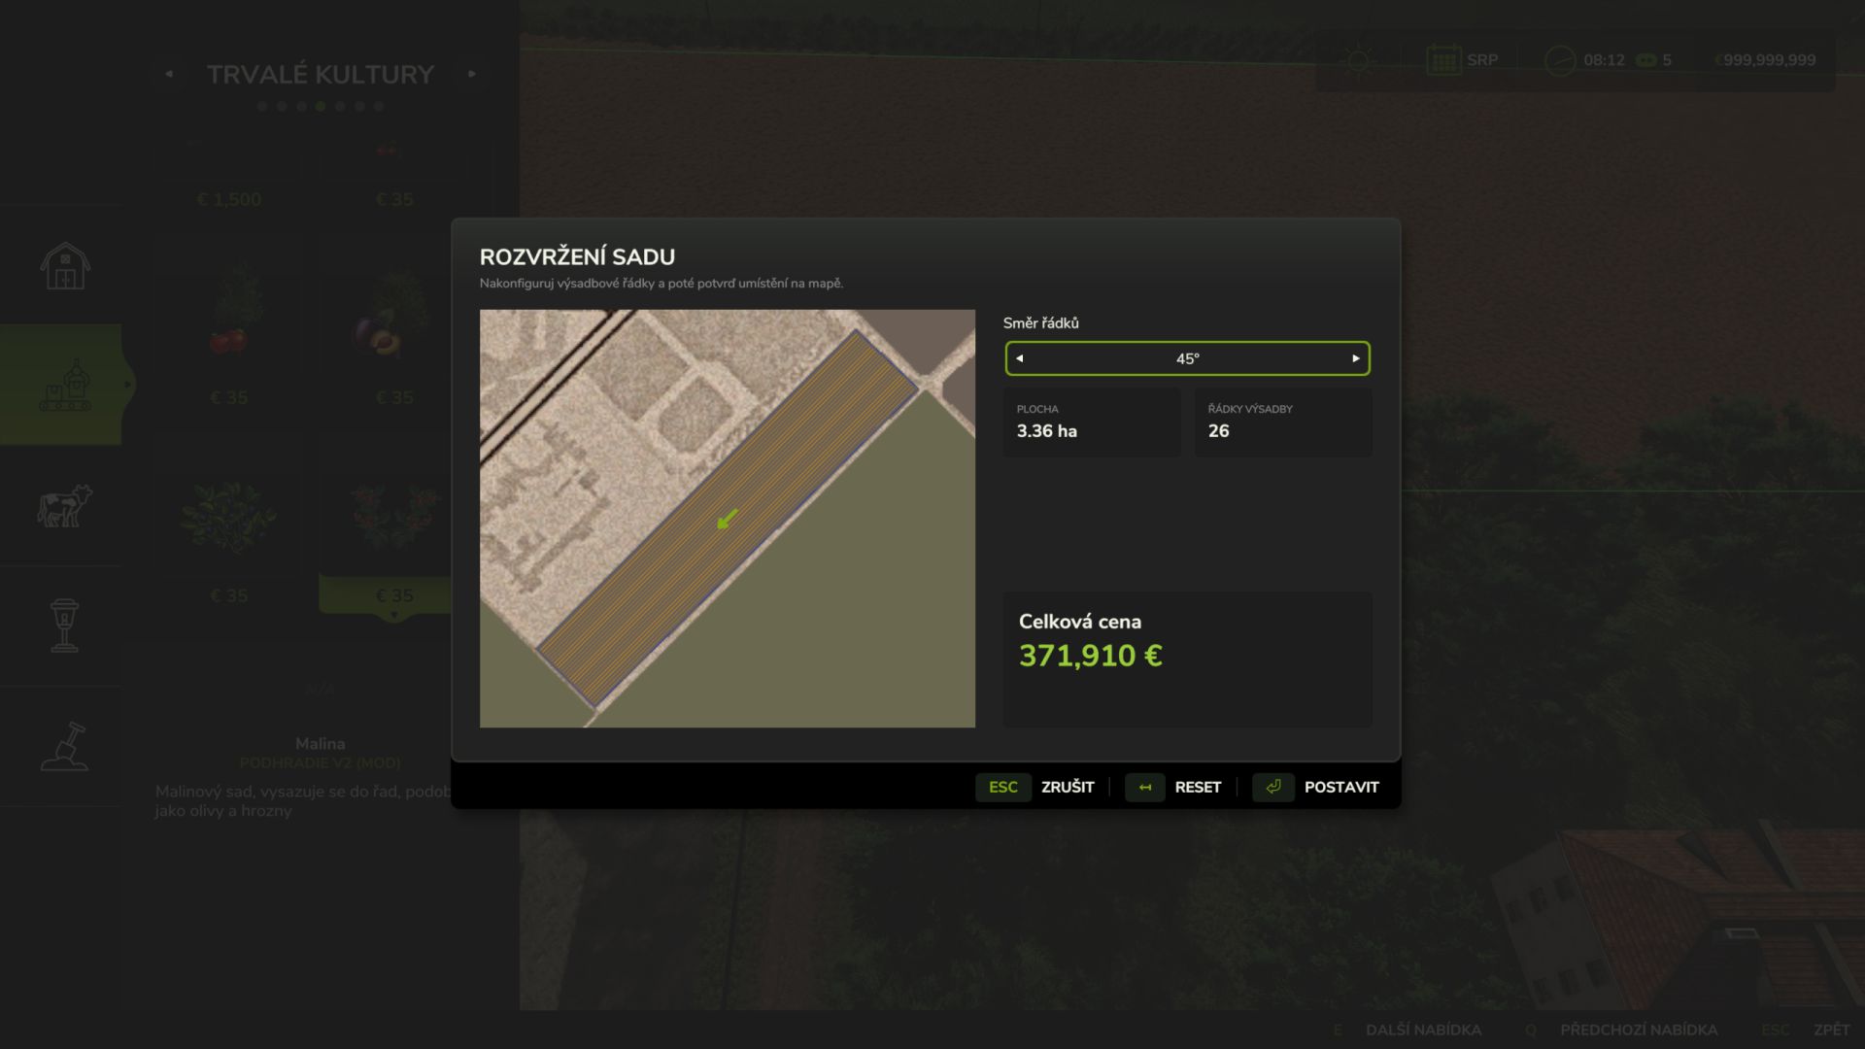Click the € 1,500 item price
Viewport: 1865px width, 1049px height.
coord(229,199)
